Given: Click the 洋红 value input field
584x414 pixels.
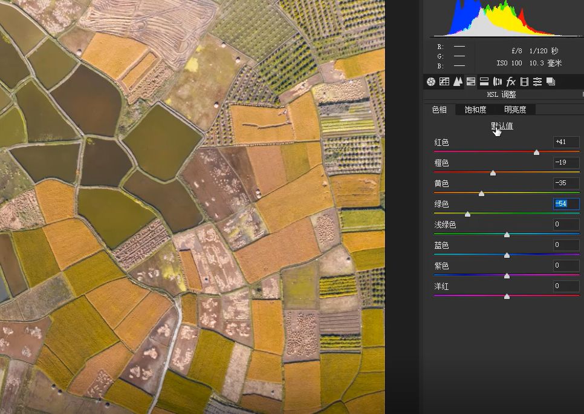Looking at the screenshot, I should pyautogui.click(x=566, y=286).
